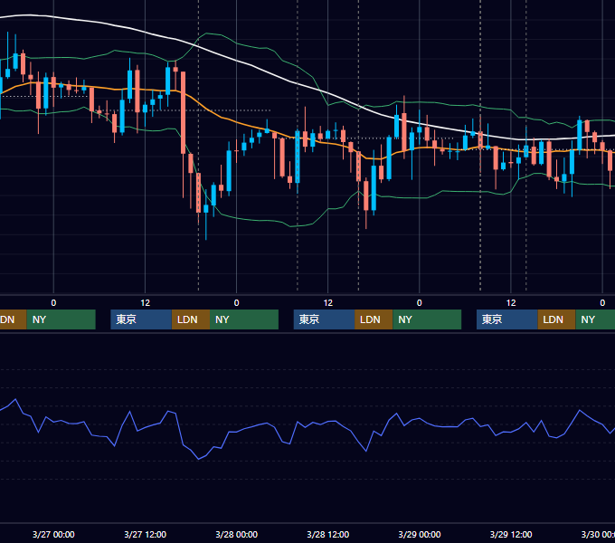Click the 3/27 12:00 date label
Viewport: 615px width, 543px height.
coord(145,534)
